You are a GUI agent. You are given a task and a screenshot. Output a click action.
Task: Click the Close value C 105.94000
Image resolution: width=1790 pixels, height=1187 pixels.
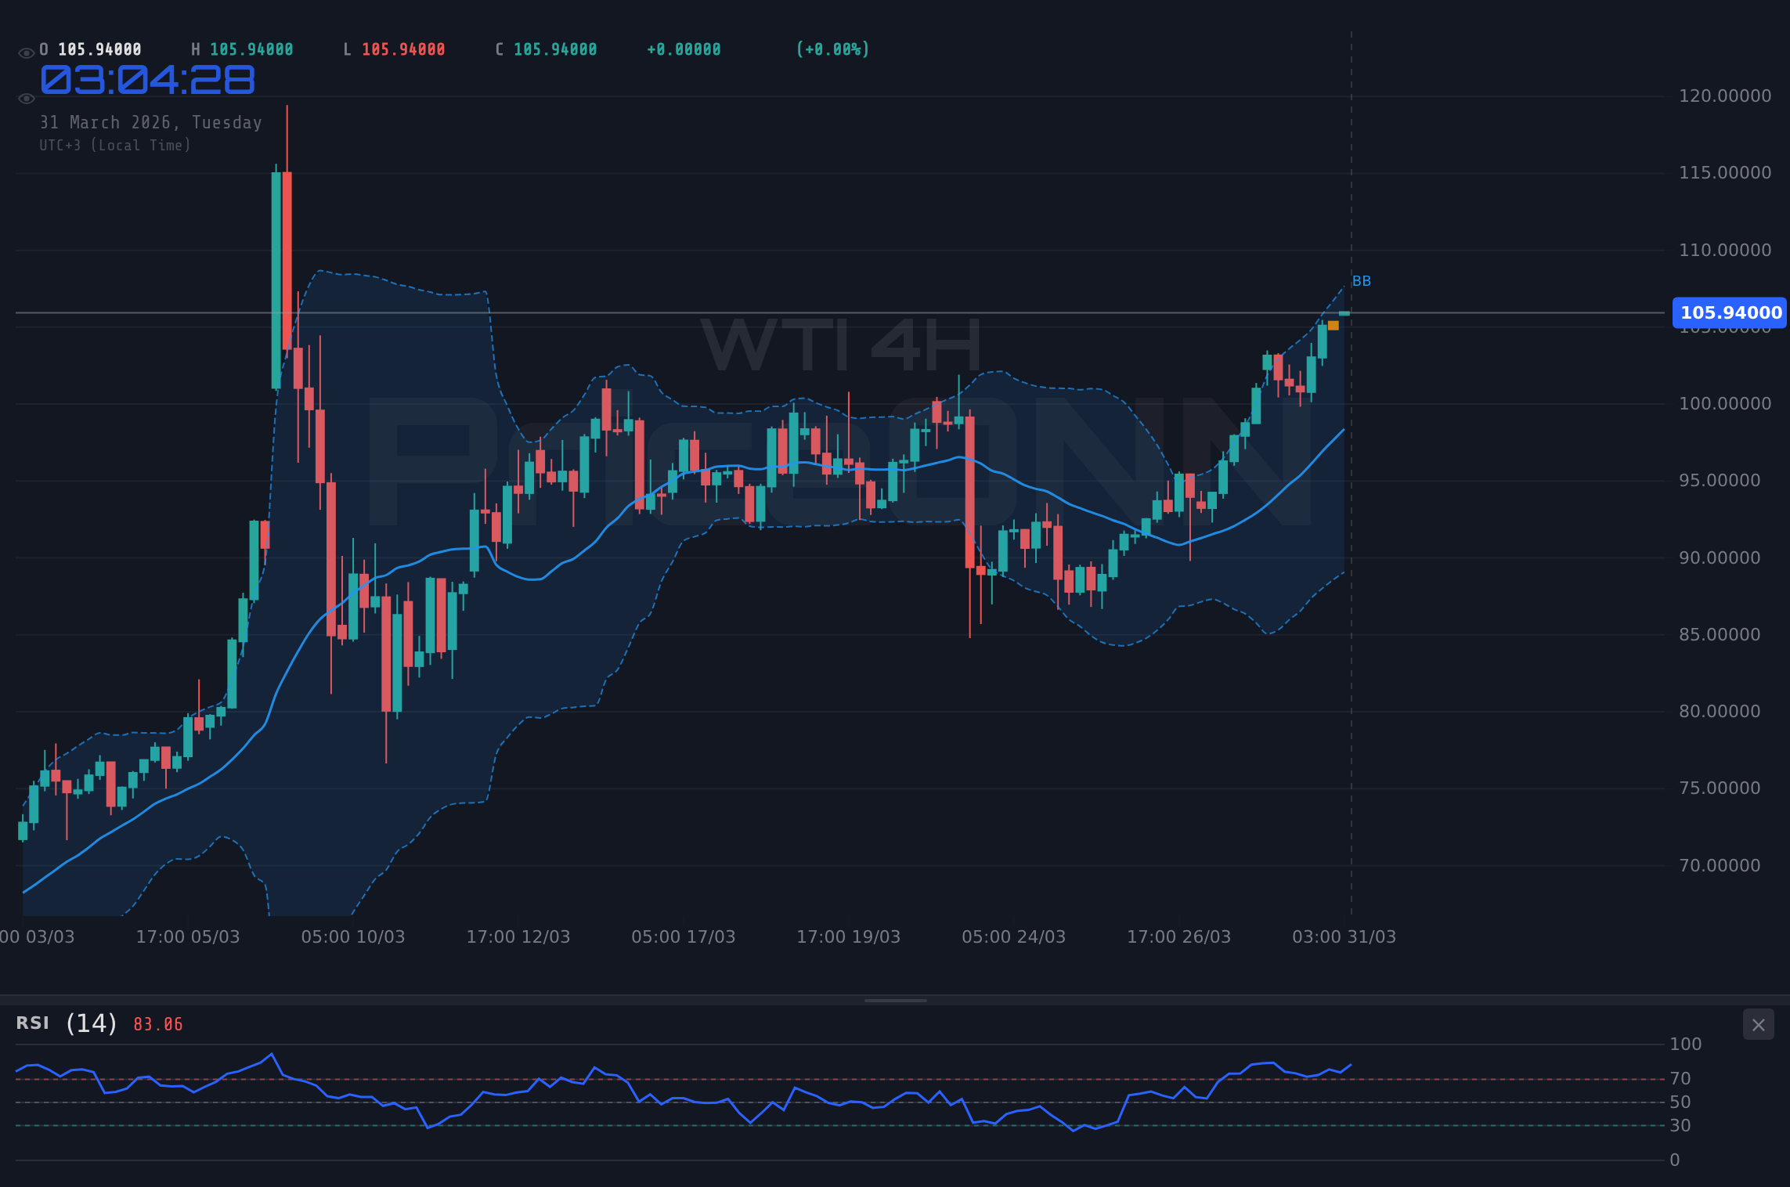[546, 49]
